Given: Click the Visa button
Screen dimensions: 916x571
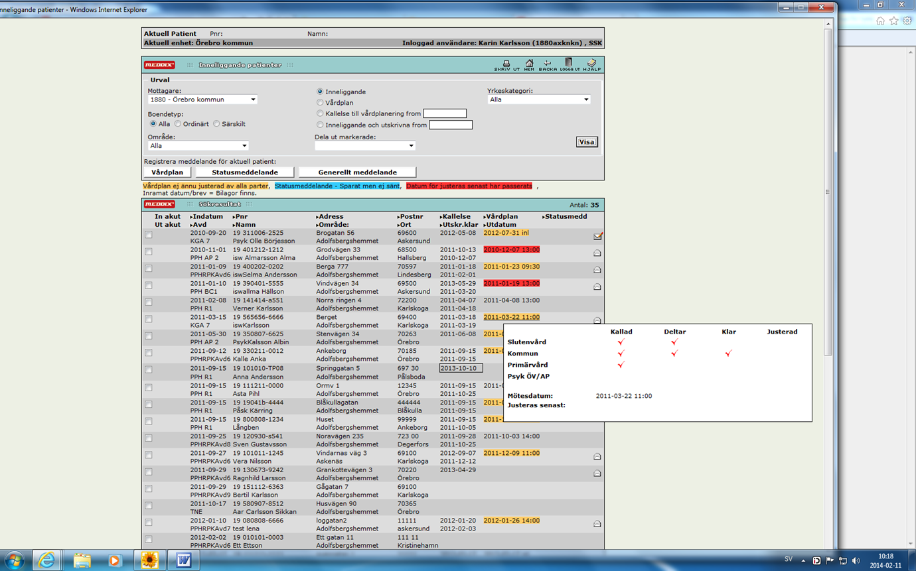Looking at the screenshot, I should tap(587, 142).
